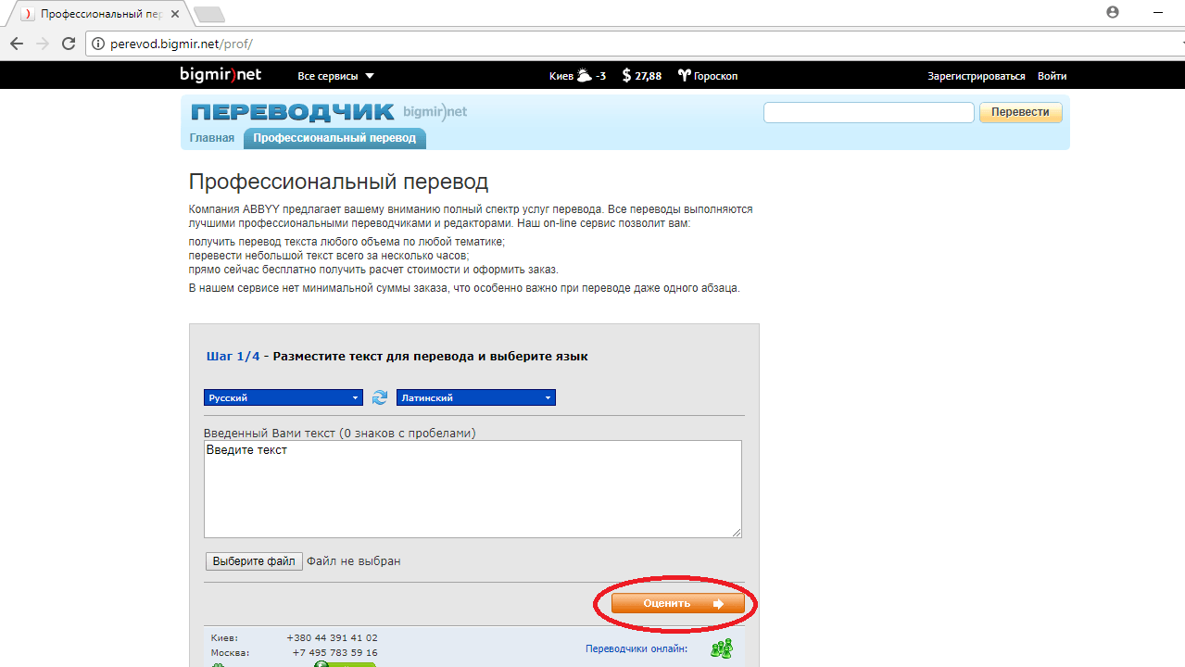Open the Русский source language dropdown

click(x=283, y=397)
